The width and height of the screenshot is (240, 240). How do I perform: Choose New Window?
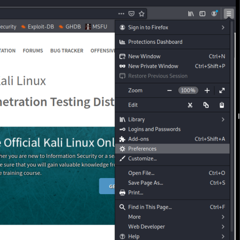172,56
